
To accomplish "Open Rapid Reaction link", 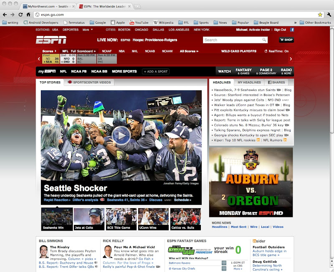I will pyautogui.click(x=57, y=200).
